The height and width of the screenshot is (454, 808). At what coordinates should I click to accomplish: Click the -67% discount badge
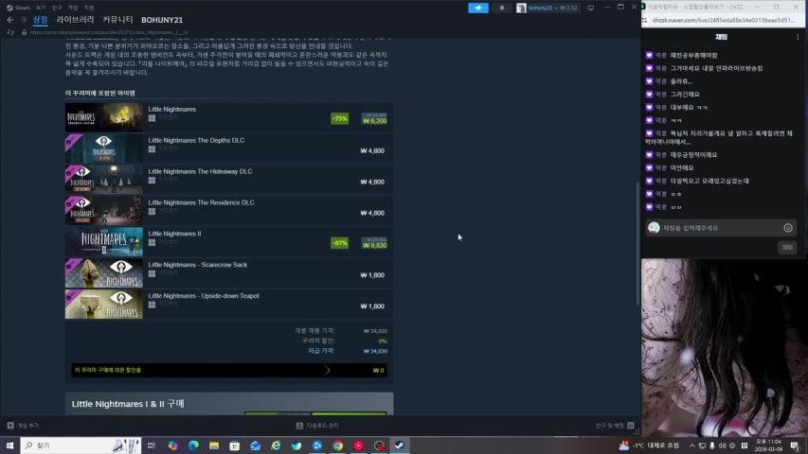339,243
